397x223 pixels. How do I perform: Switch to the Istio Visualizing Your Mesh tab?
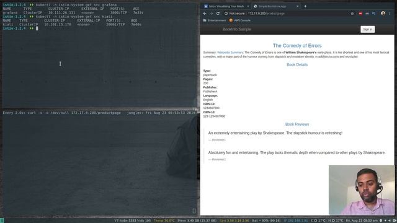tap(226, 6)
